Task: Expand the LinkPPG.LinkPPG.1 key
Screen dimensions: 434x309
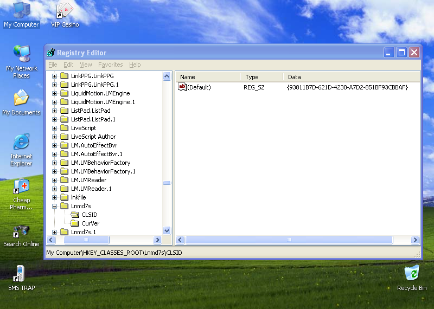Action: point(55,85)
